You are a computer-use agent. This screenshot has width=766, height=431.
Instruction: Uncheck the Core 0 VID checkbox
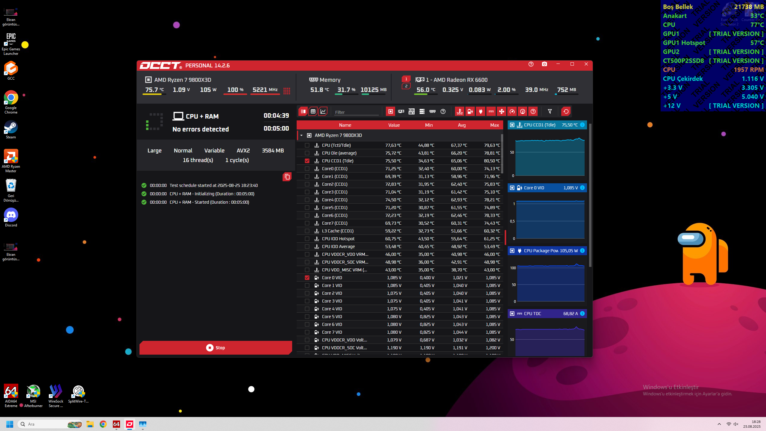307,278
